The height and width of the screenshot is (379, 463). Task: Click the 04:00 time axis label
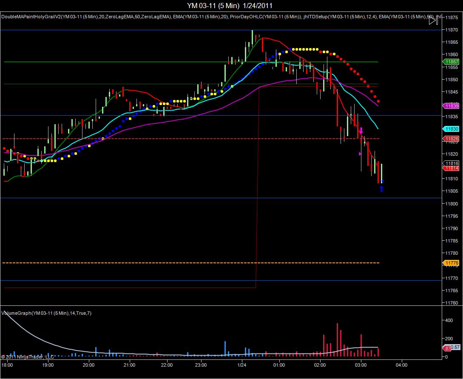point(402,365)
